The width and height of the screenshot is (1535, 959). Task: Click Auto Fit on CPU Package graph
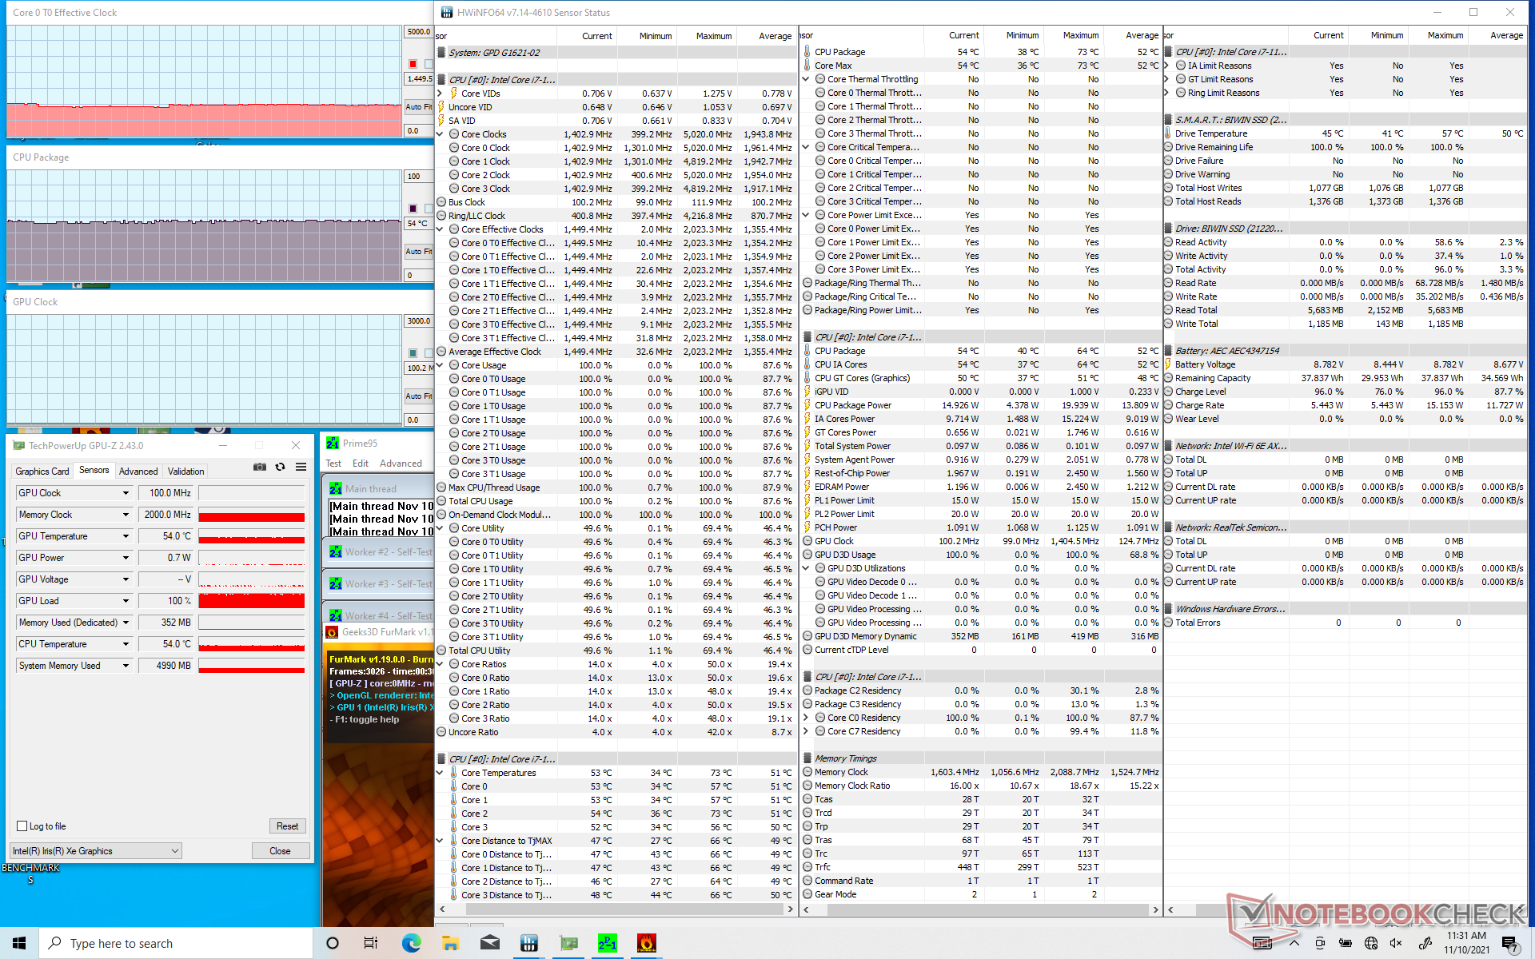pos(418,251)
